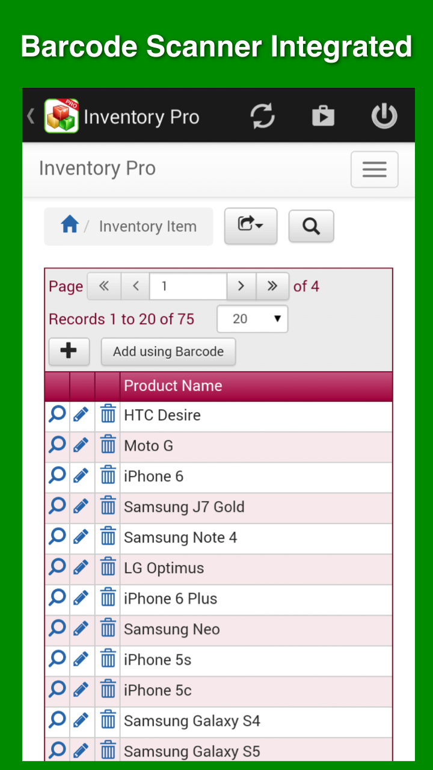Viewport: 433px width, 770px height.
Task: Edit the iPhone 6 Plus record
Action: click(x=81, y=599)
